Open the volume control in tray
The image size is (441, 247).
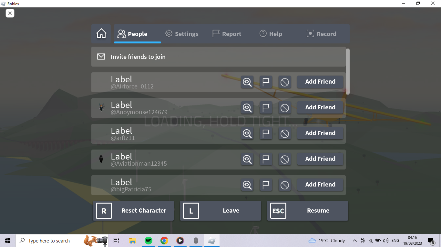[386, 241]
